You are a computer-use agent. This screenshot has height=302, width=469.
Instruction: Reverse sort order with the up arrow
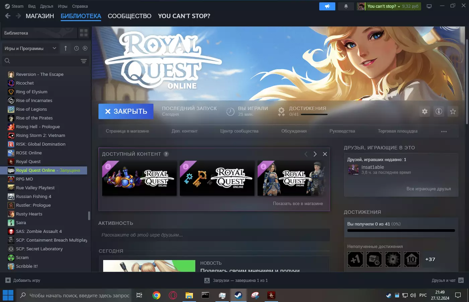tap(66, 48)
